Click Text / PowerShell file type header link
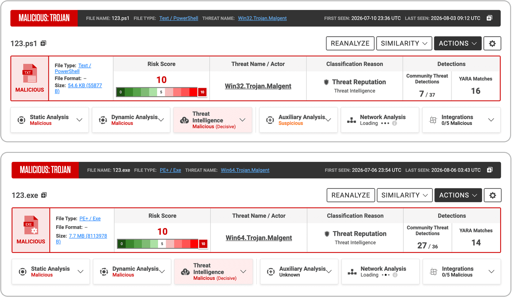This screenshot has width=512, height=297. pyautogui.click(x=179, y=18)
